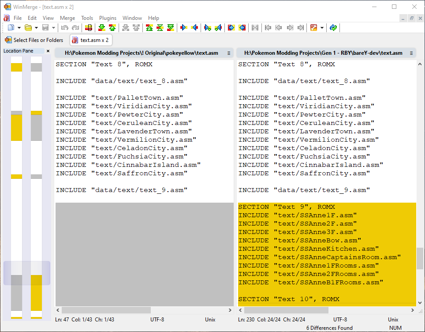Click right pane scroll up arrow
This screenshot has height=332, width=425.
click(x=420, y=64)
